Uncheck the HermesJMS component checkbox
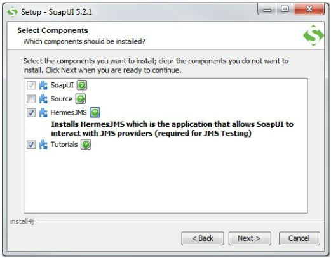 [x=31, y=113]
